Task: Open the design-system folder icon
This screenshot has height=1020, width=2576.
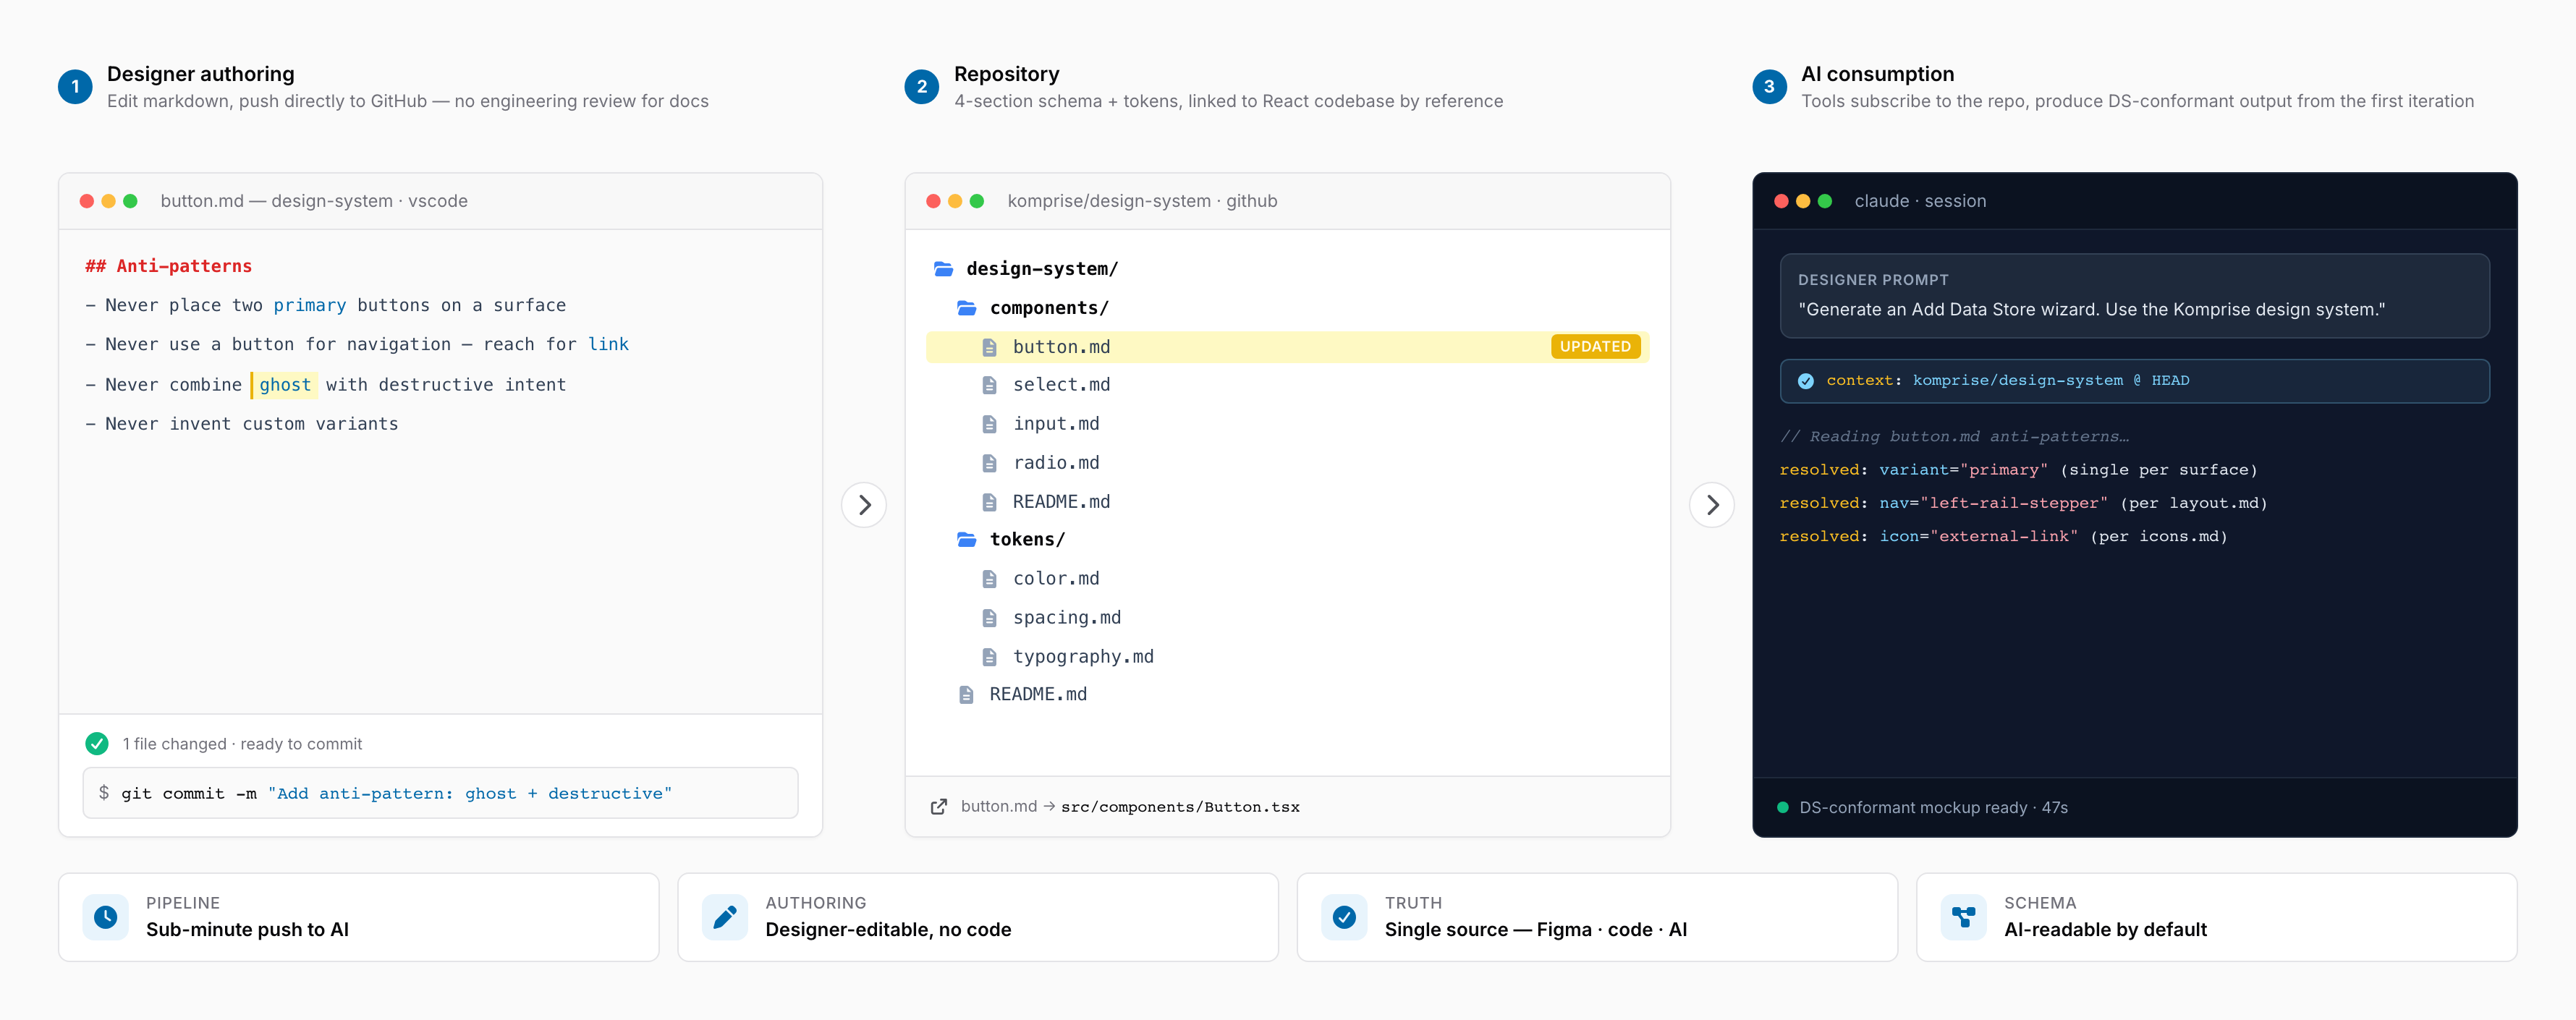Action: [x=943, y=269]
